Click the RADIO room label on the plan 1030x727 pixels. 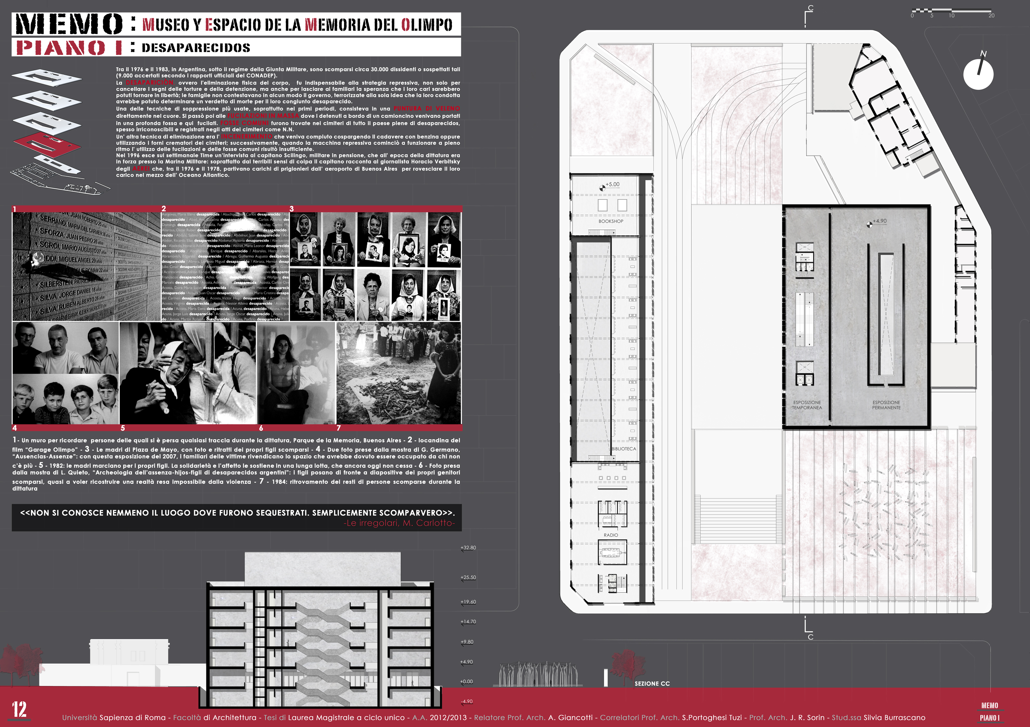[611, 535]
